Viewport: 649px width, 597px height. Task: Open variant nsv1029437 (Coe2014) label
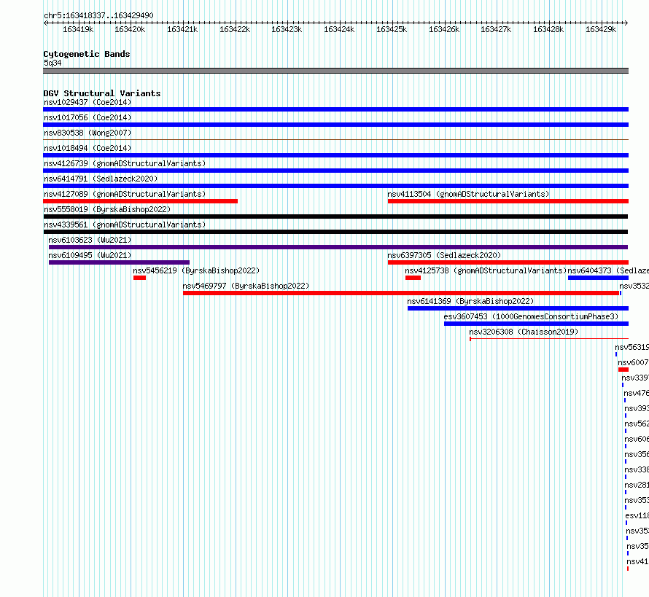(88, 102)
